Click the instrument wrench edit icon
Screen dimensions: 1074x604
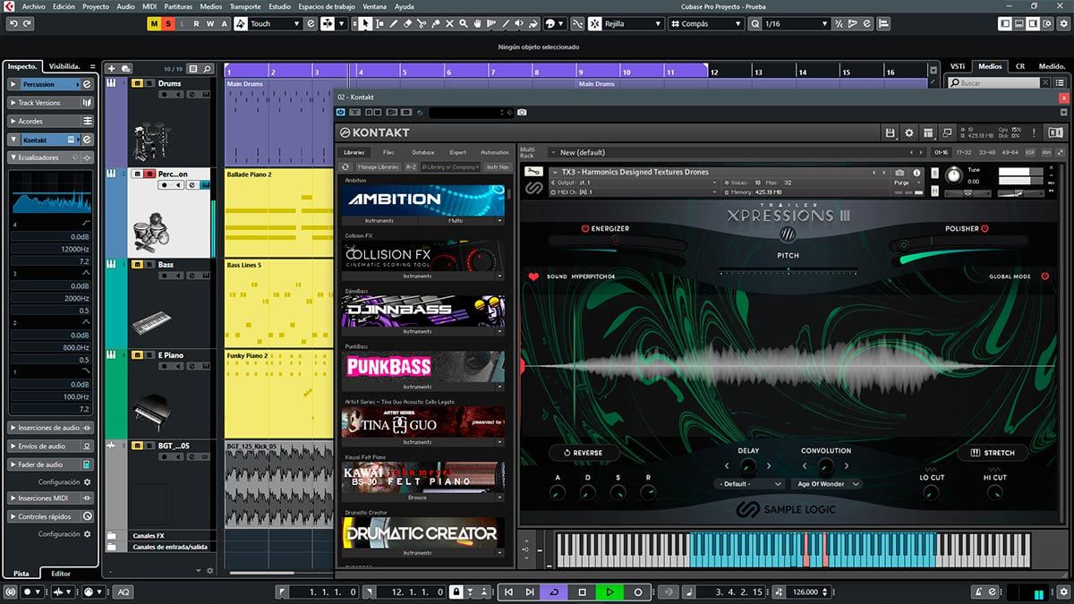point(533,172)
